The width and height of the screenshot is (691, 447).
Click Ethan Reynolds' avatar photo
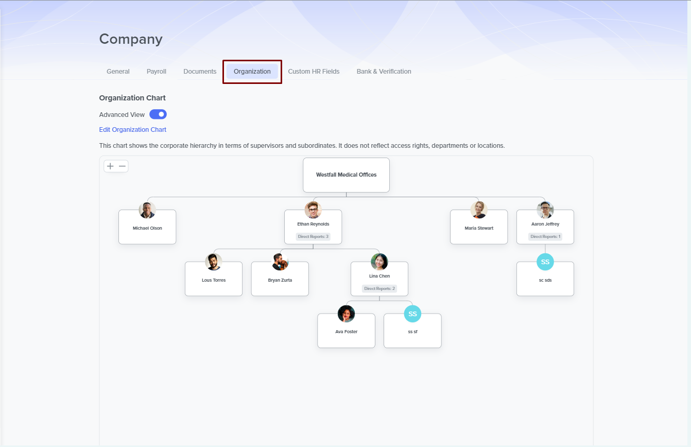(x=313, y=210)
